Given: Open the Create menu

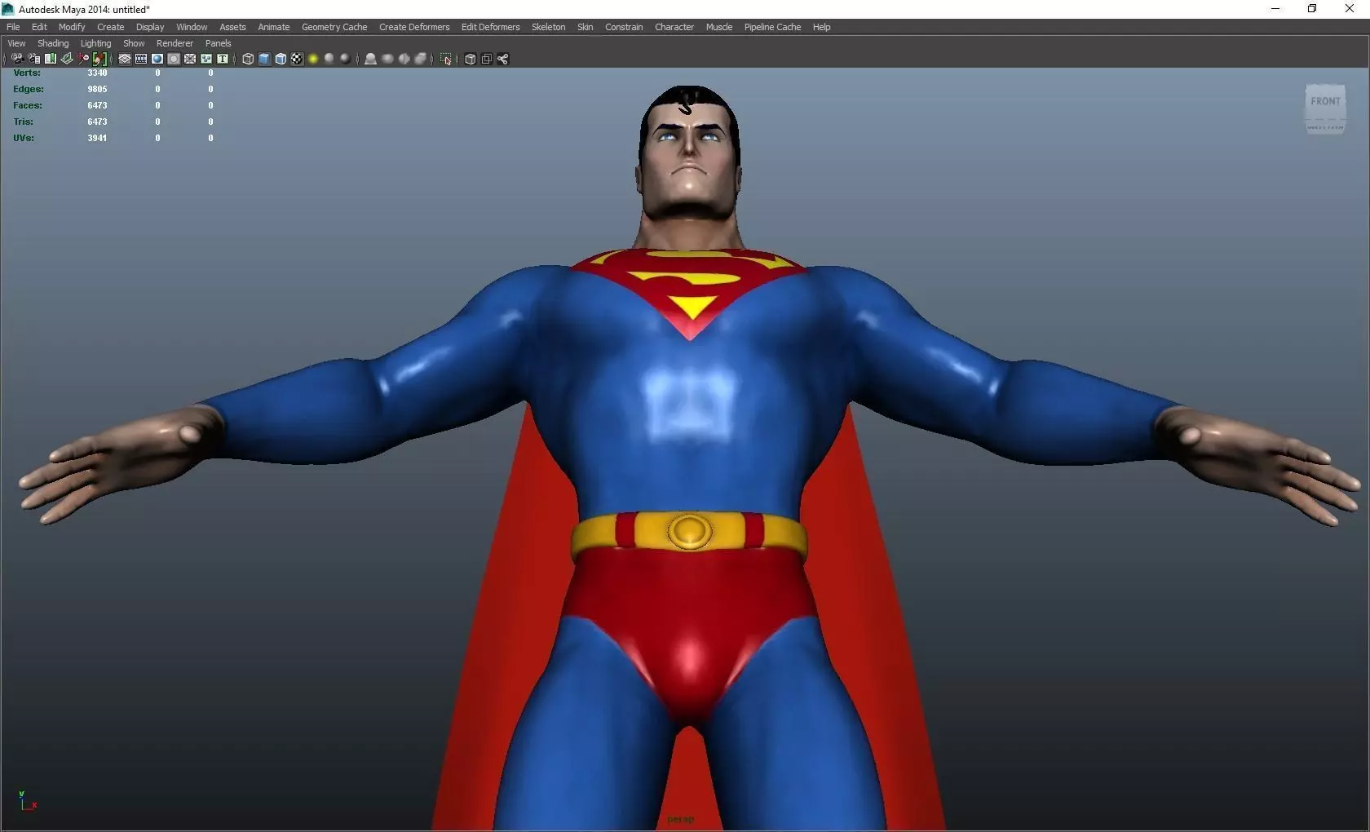Looking at the screenshot, I should pos(111,27).
